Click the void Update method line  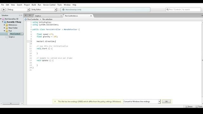pyautogui.click(x=45, y=60)
